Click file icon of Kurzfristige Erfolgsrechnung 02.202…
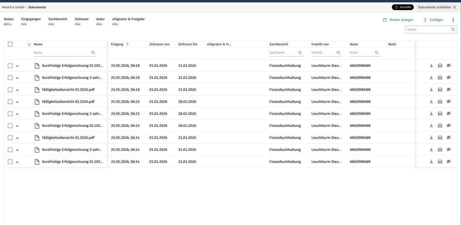 (x=37, y=126)
